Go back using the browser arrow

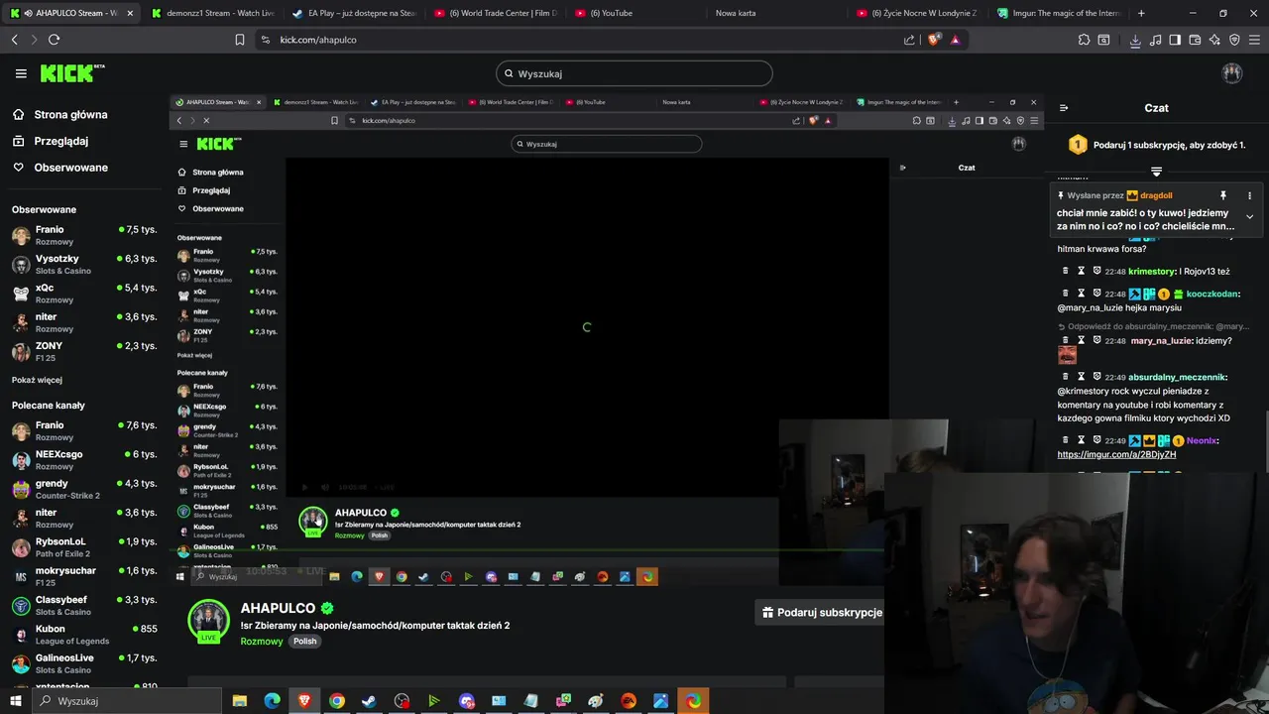pyautogui.click(x=14, y=40)
